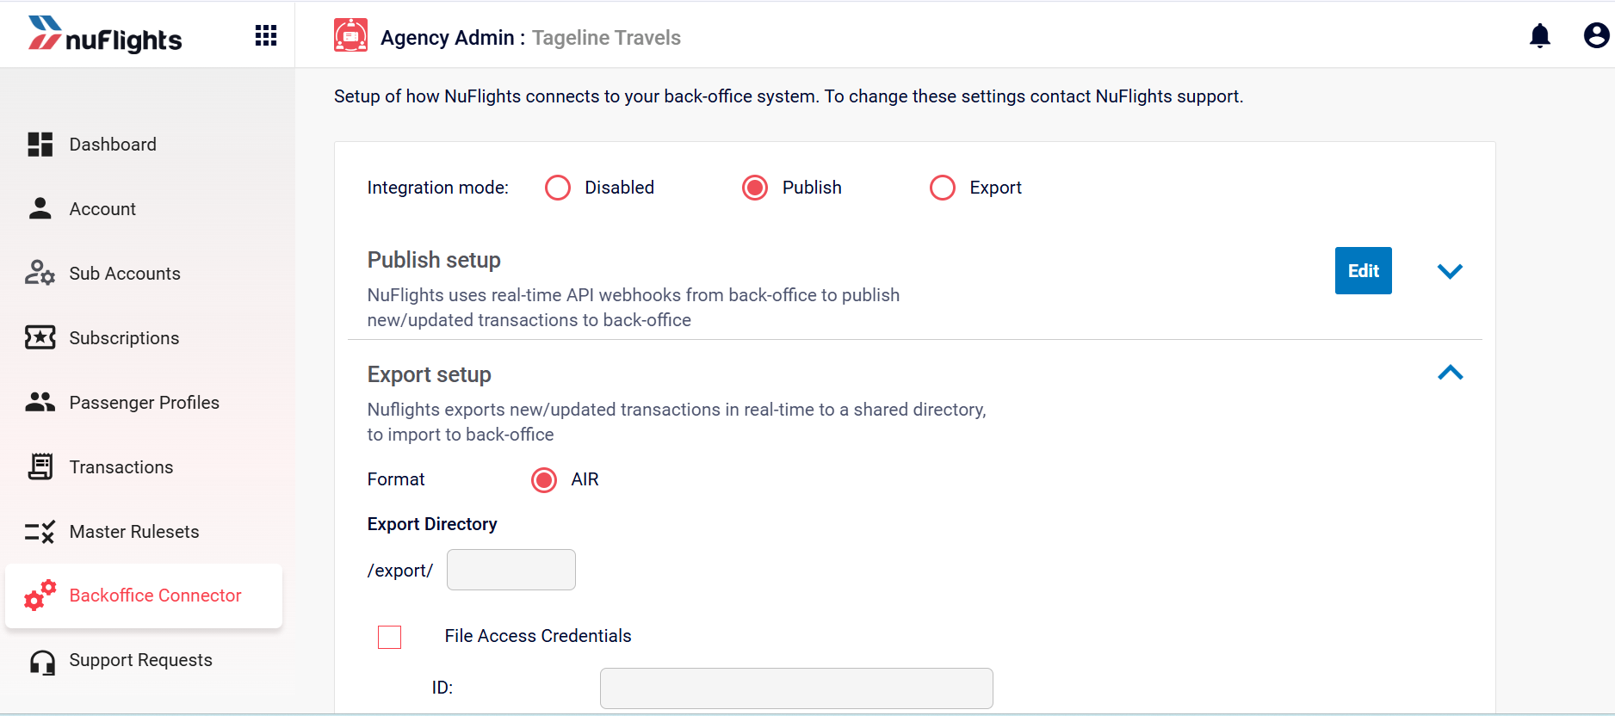This screenshot has width=1615, height=716.
Task: Select Publish integration mode
Action: tap(755, 188)
